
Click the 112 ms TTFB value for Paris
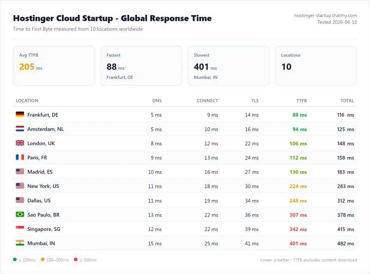298,158
